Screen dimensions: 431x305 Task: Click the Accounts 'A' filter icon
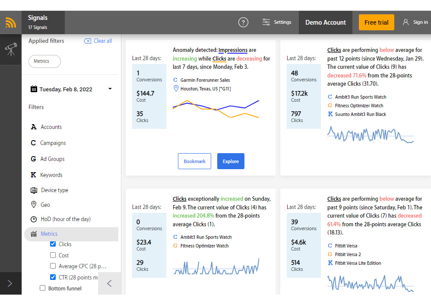(x=34, y=127)
